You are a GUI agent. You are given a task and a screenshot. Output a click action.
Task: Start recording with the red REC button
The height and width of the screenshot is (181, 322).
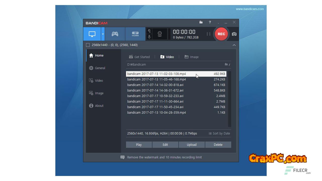221,34
